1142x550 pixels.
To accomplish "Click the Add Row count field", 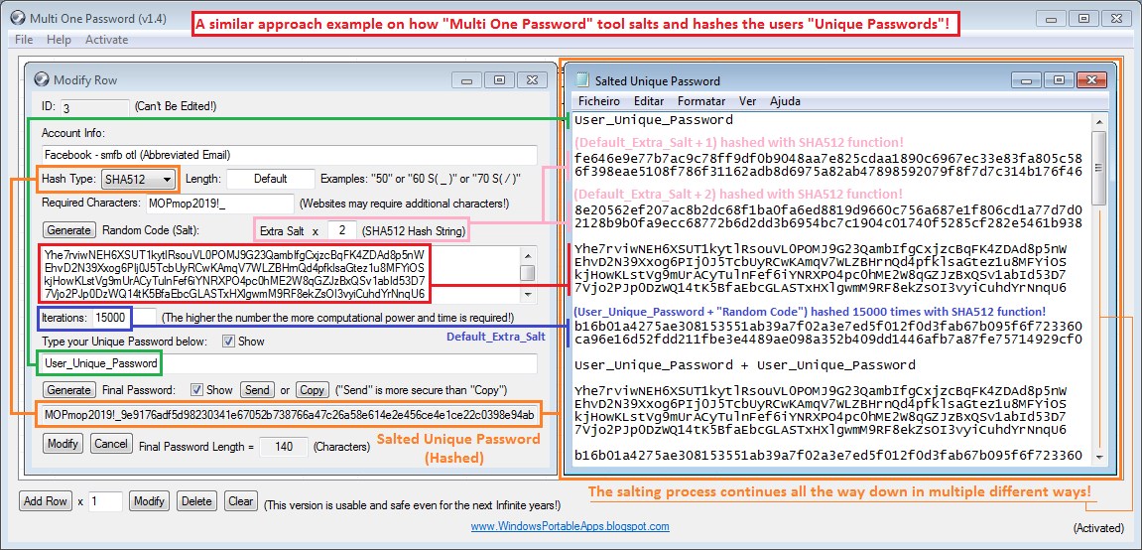I will click(105, 501).
